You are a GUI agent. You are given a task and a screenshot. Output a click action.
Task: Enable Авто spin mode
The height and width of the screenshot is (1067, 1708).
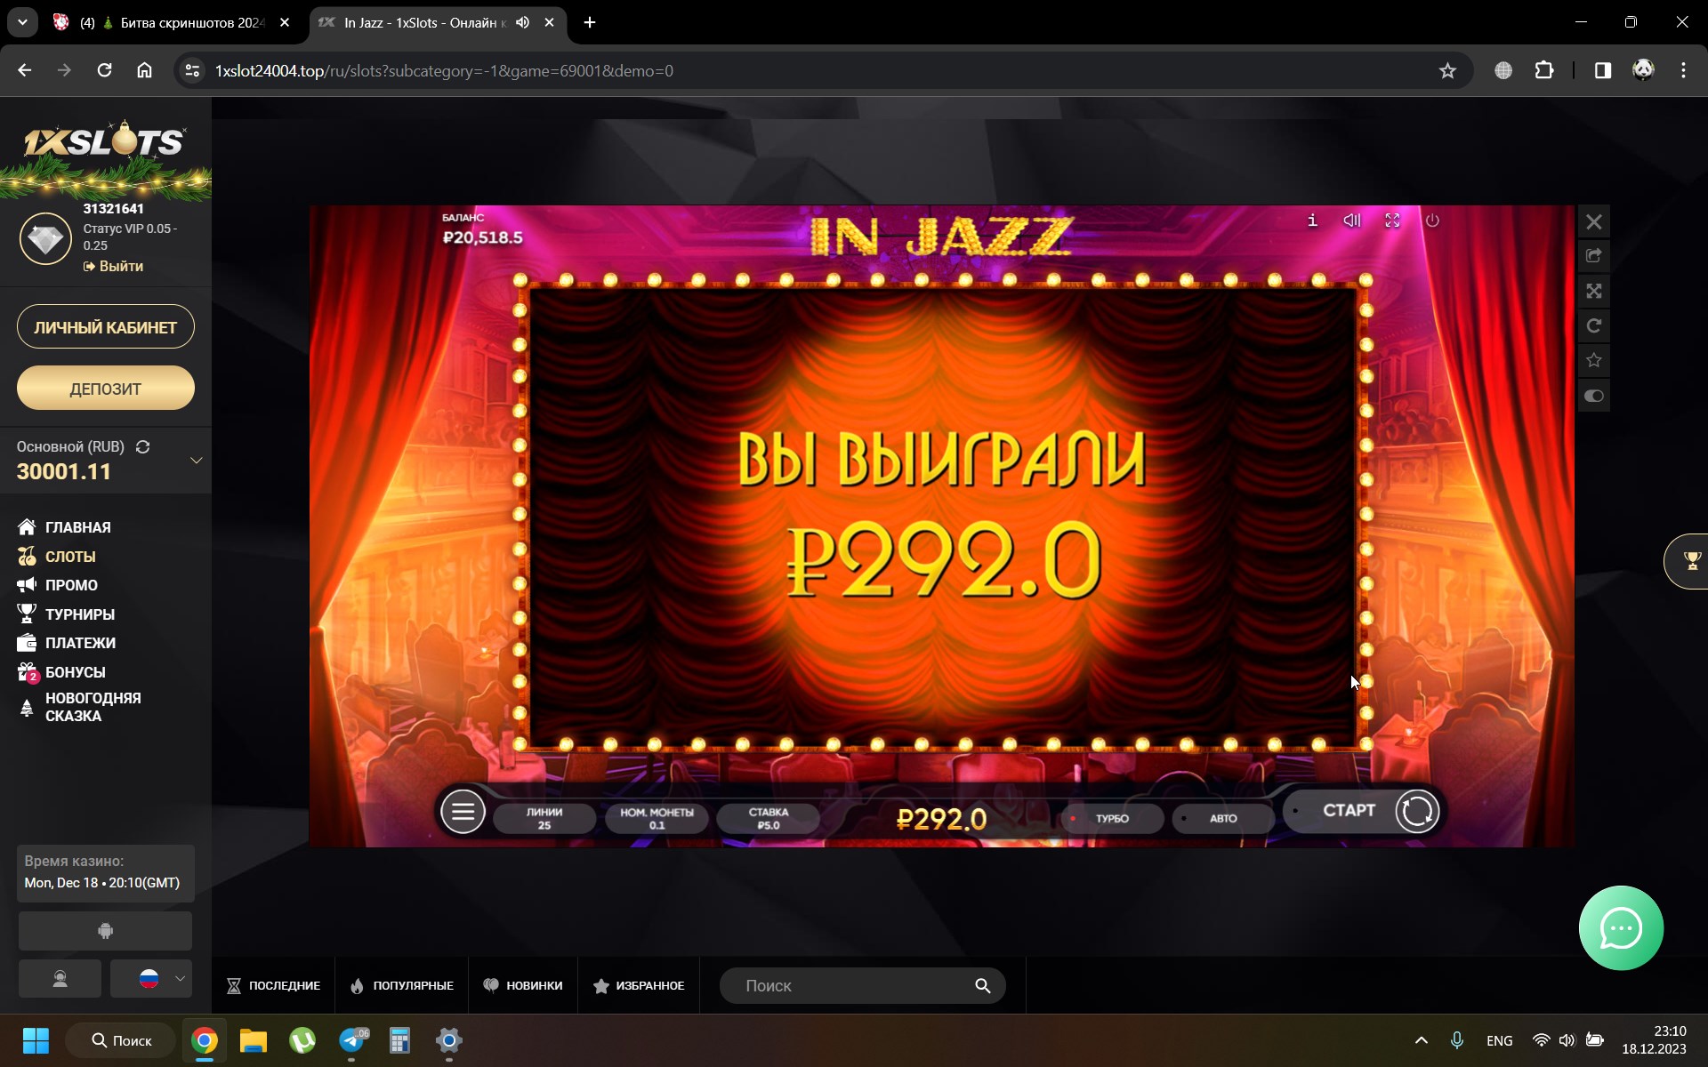pyautogui.click(x=1223, y=818)
